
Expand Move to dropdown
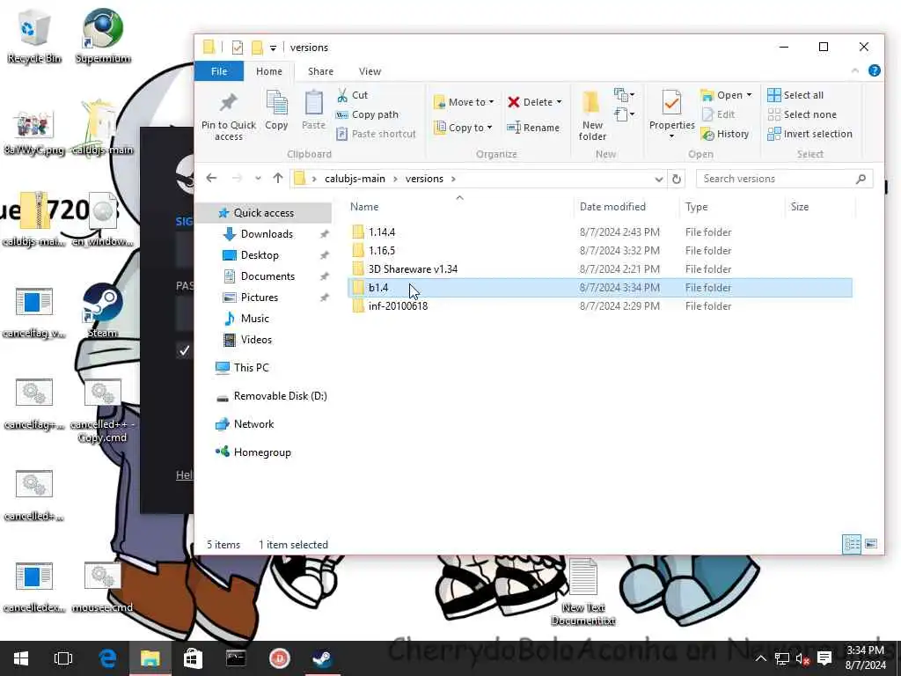(491, 102)
